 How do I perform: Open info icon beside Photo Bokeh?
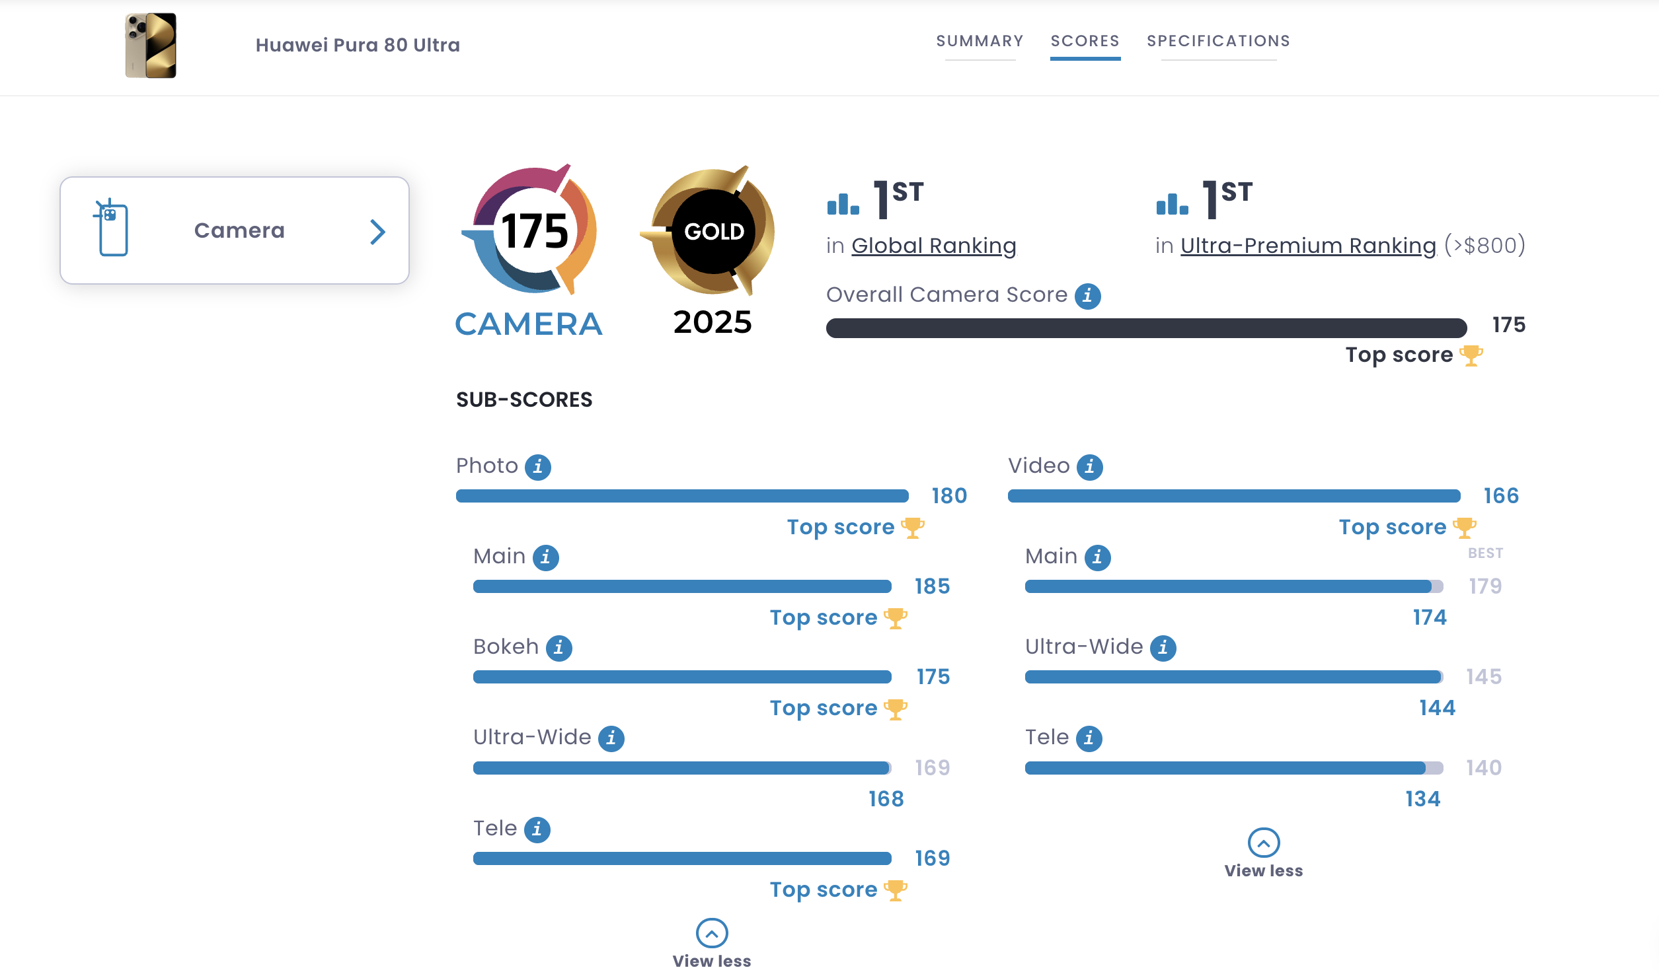pyautogui.click(x=559, y=648)
